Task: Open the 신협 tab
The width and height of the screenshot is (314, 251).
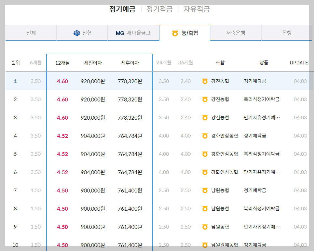Action: pyautogui.click(x=82, y=33)
